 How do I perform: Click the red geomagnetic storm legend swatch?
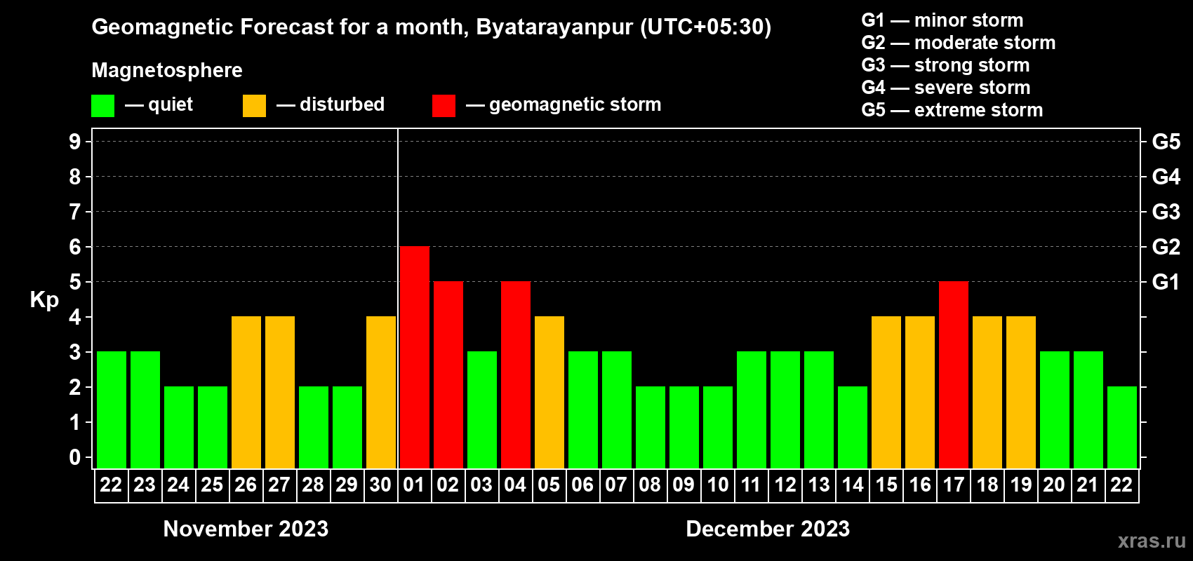click(x=444, y=106)
